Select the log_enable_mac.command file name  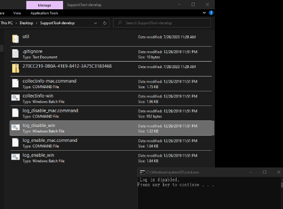[50, 140]
